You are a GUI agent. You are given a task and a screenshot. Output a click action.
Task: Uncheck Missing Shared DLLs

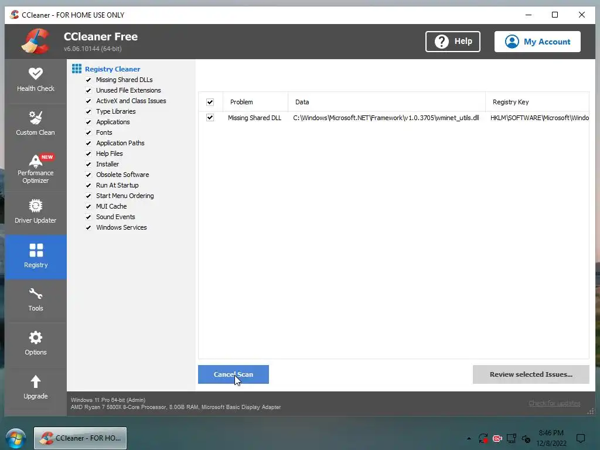[x=89, y=80]
